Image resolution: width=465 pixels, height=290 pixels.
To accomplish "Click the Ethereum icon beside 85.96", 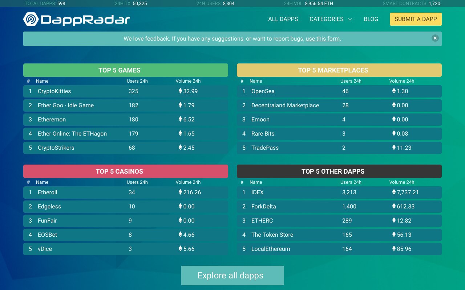I will [x=394, y=249].
